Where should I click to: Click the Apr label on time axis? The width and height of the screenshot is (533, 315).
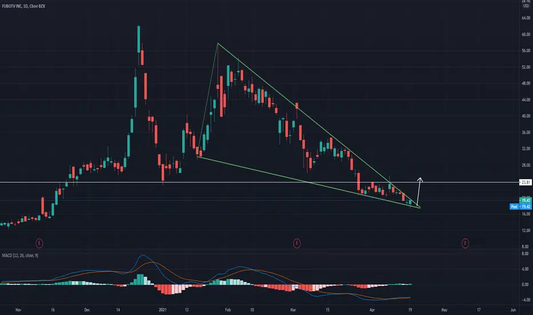coord(372,310)
